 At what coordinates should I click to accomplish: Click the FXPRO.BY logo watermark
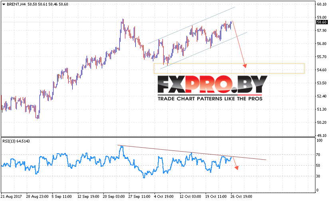point(212,85)
